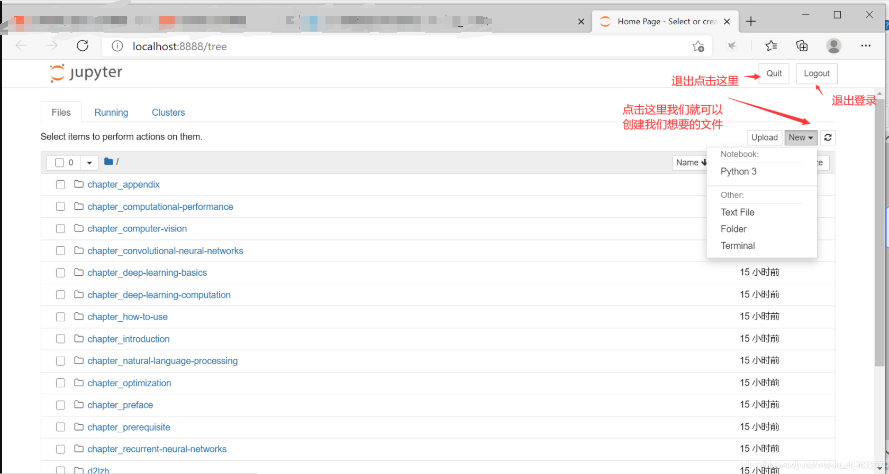The image size is (889, 474).
Task: Click the Jupyter logo
Action: point(86,73)
